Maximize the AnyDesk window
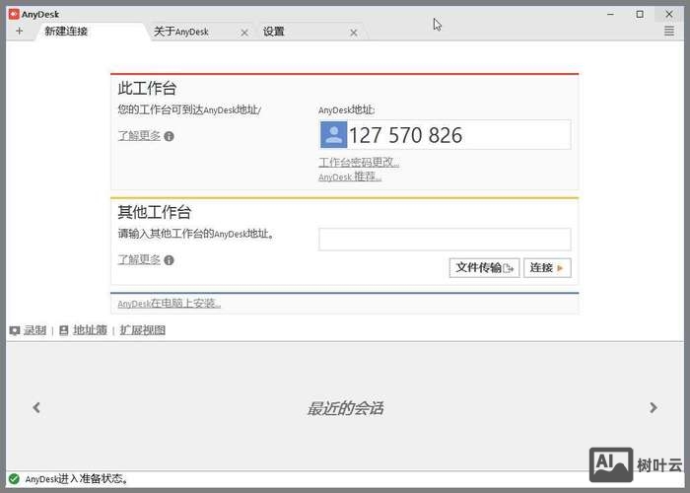Image resolution: width=690 pixels, height=493 pixels. 640,14
